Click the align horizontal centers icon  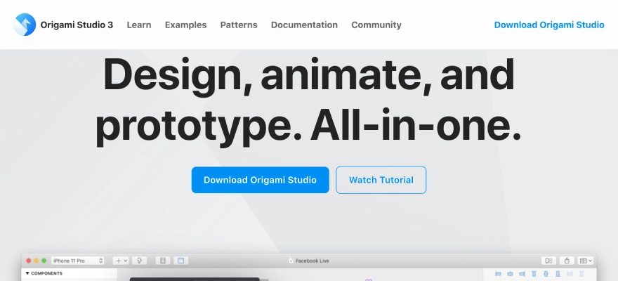(510, 274)
